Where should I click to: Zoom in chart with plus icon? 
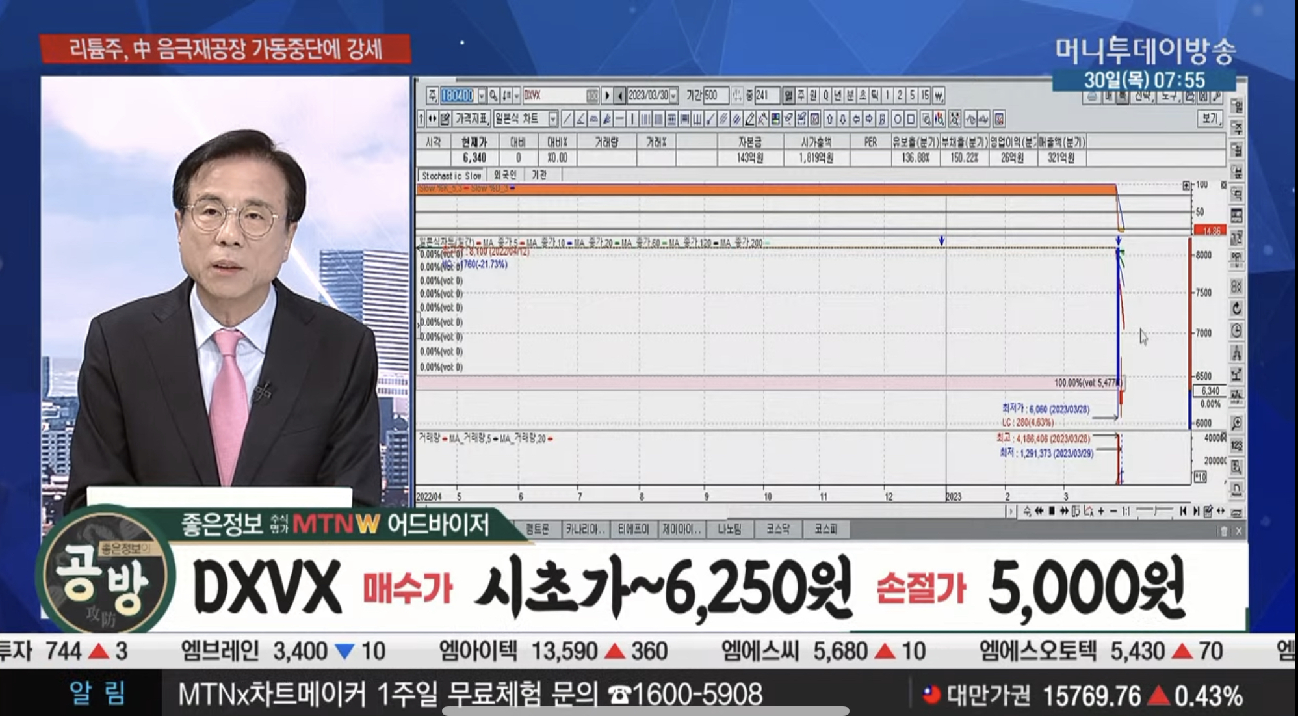click(x=1101, y=511)
